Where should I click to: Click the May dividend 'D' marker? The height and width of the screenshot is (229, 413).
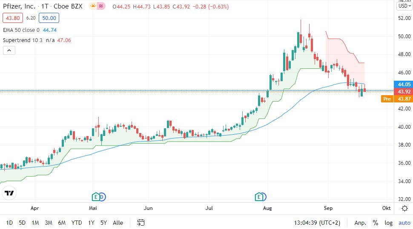coord(102,197)
